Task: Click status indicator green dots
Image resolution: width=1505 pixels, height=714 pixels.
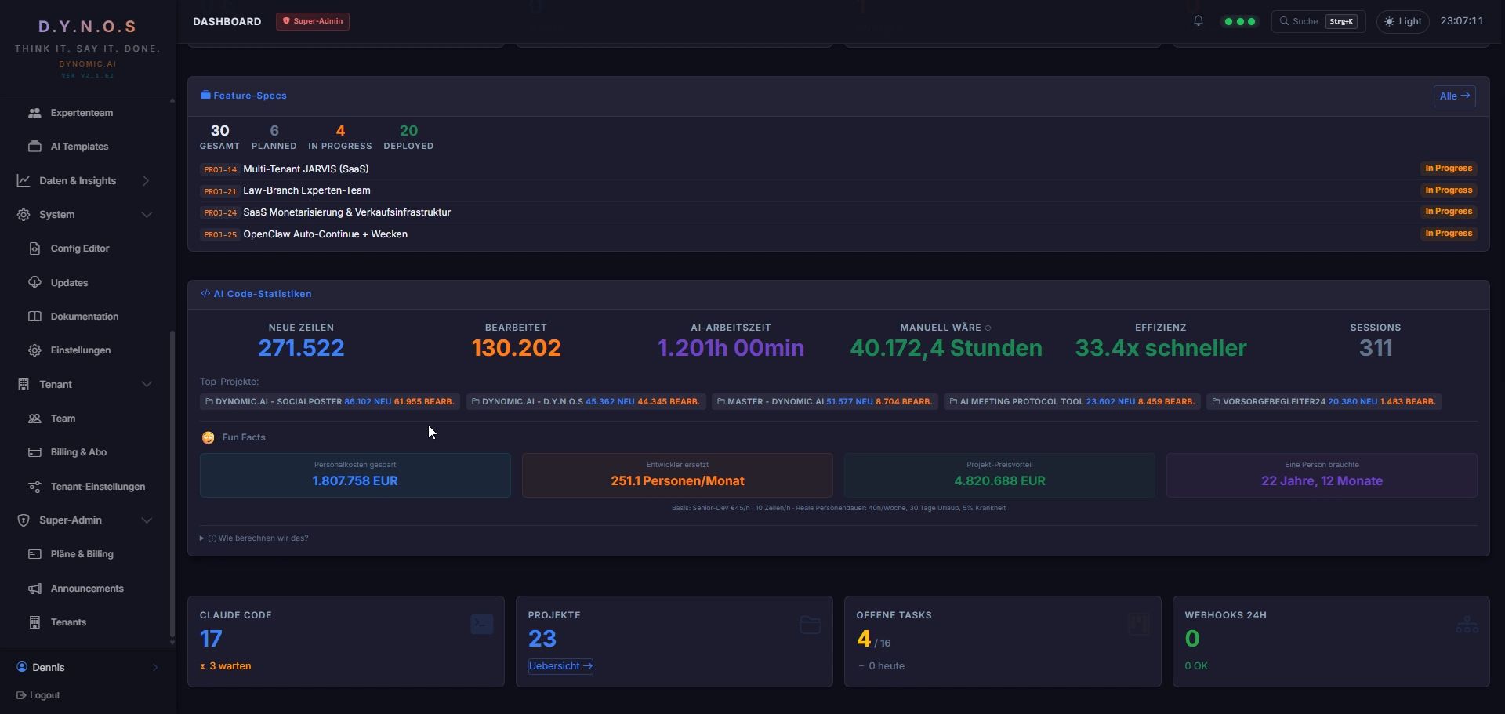Action: pyautogui.click(x=1240, y=22)
